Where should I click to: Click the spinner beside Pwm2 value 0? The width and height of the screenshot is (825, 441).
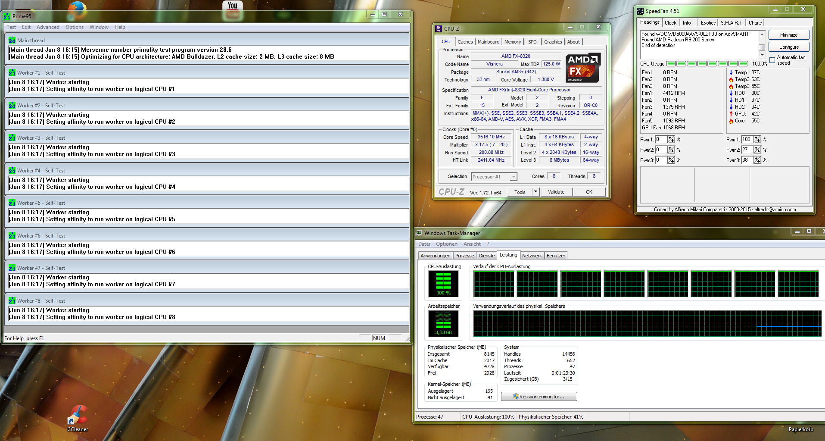(671, 150)
